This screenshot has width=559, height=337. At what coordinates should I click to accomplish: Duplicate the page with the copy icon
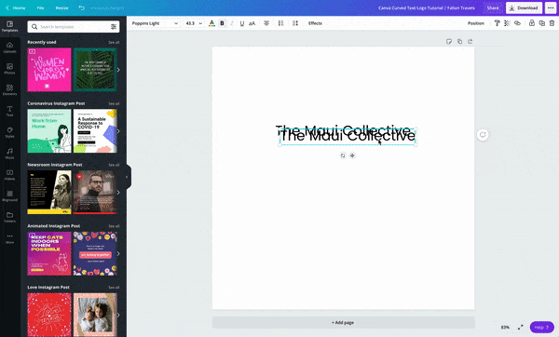coord(459,42)
